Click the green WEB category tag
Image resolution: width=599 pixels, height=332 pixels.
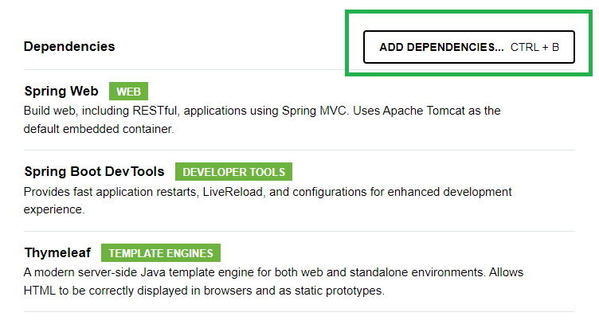(128, 91)
